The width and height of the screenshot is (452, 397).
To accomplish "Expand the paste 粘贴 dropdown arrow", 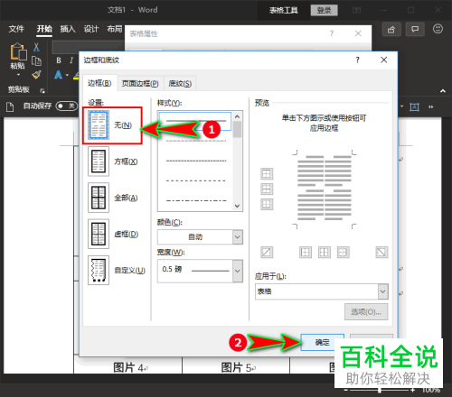I will 18,75.
